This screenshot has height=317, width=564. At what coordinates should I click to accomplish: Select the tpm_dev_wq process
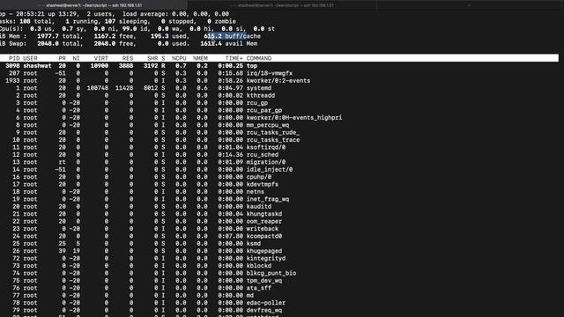pos(264,281)
